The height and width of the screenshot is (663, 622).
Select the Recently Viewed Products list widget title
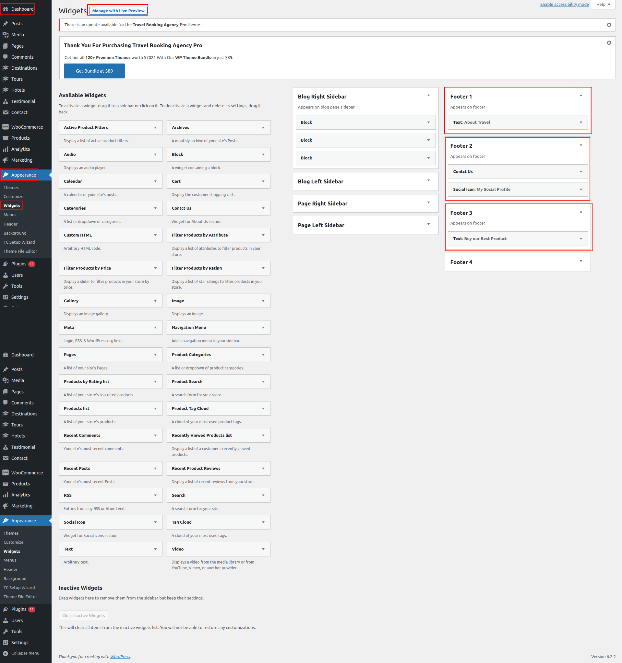202,435
